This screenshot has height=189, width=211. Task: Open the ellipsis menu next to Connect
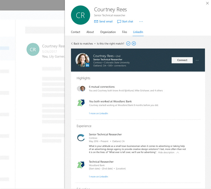tap(197, 60)
